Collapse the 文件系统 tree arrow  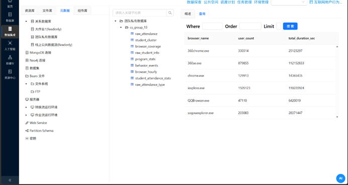click(26, 84)
